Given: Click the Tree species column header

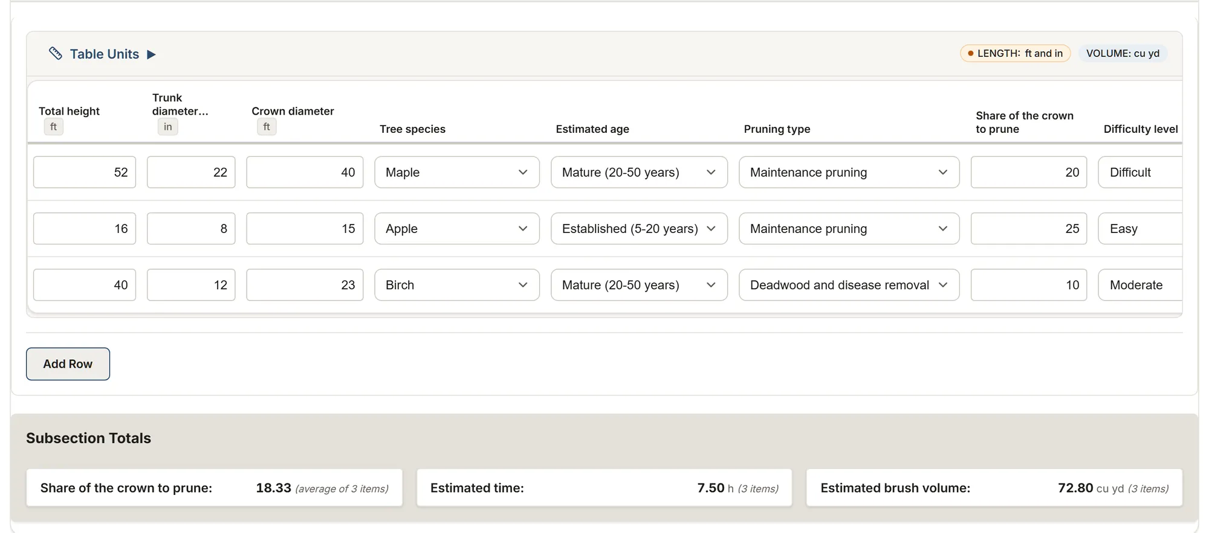Looking at the screenshot, I should 412,129.
